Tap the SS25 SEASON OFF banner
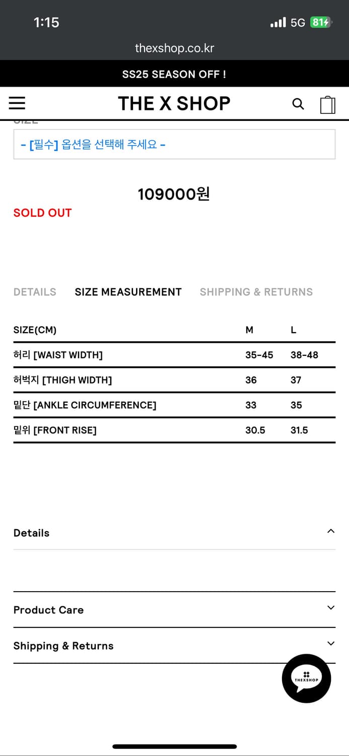The width and height of the screenshot is (349, 756). (x=174, y=74)
